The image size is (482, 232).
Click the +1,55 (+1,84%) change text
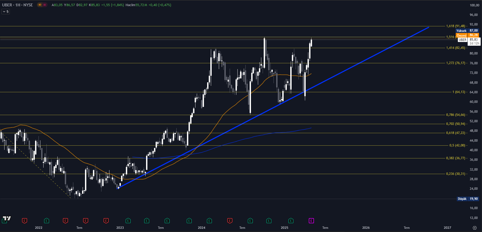click(113, 5)
